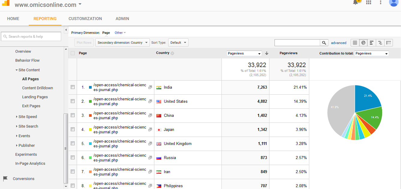Open United Kingdom row page link icon
This screenshot has height=189, width=401.
click(150, 144)
